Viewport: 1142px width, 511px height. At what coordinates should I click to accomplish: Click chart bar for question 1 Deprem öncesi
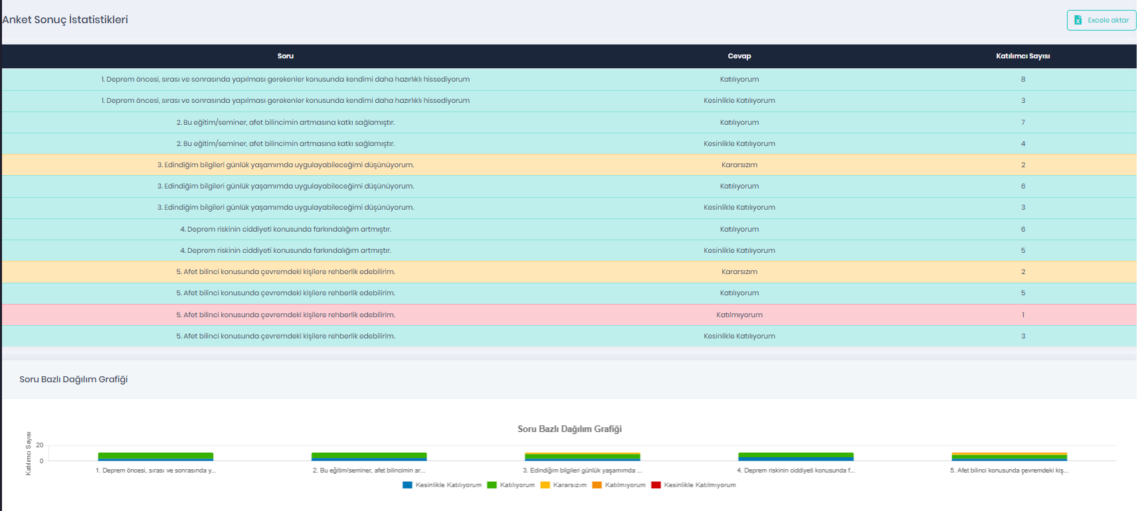click(155, 457)
